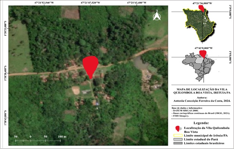
Task: Click the longitude label 47°21'52,560"W
Action: point(44,3)
